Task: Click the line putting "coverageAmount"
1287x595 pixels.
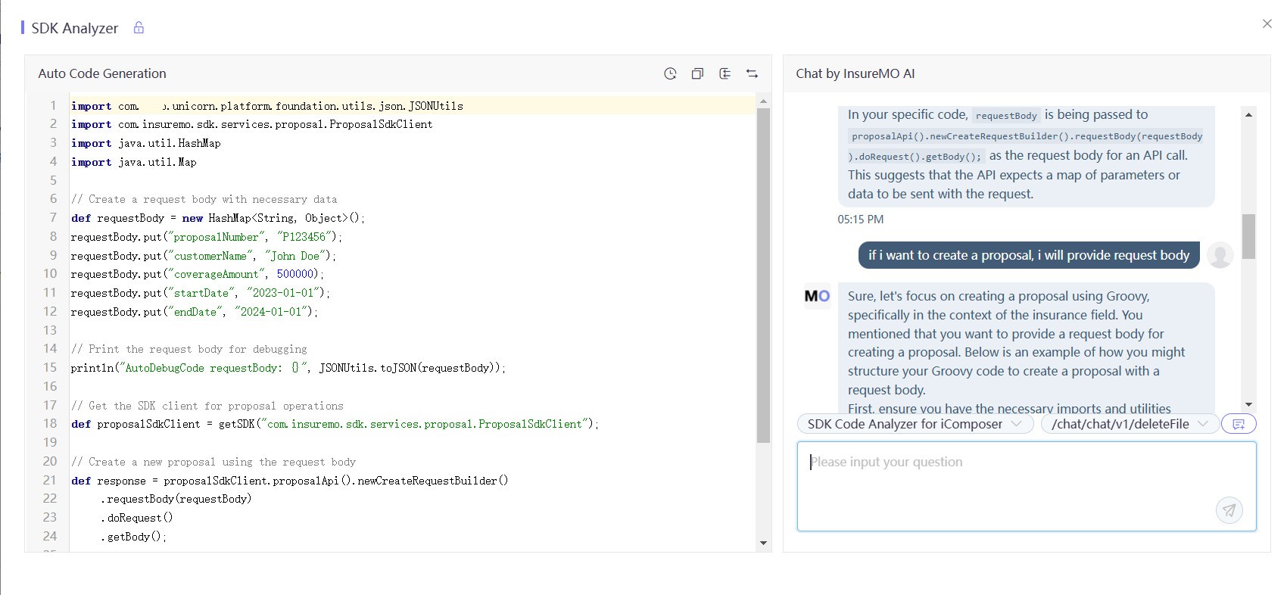Action: 198,274
